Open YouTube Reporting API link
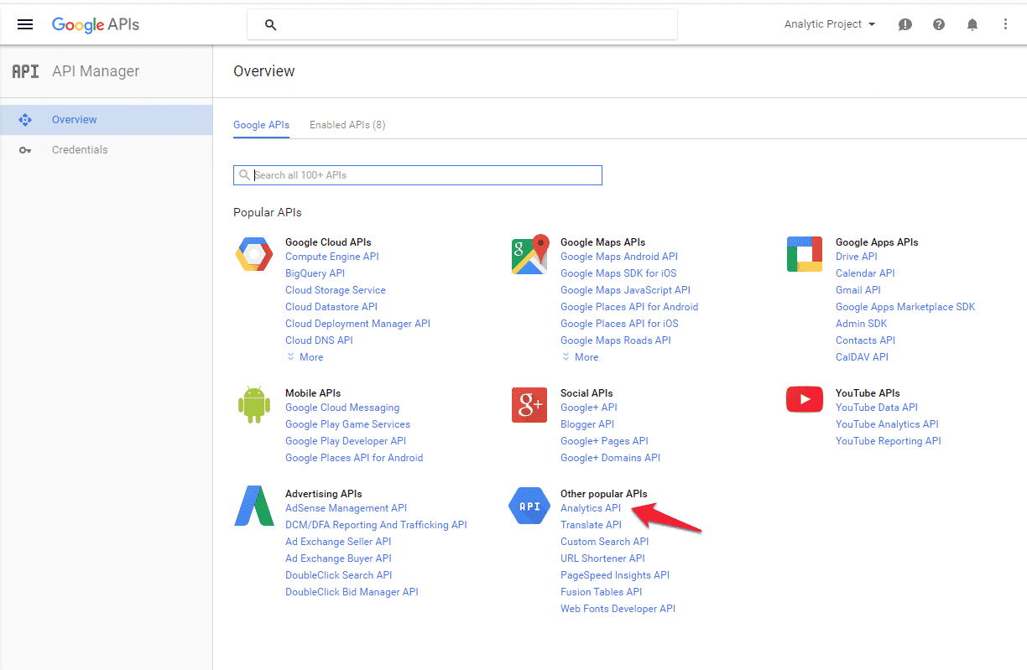This screenshot has width=1027, height=670. pos(889,441)
